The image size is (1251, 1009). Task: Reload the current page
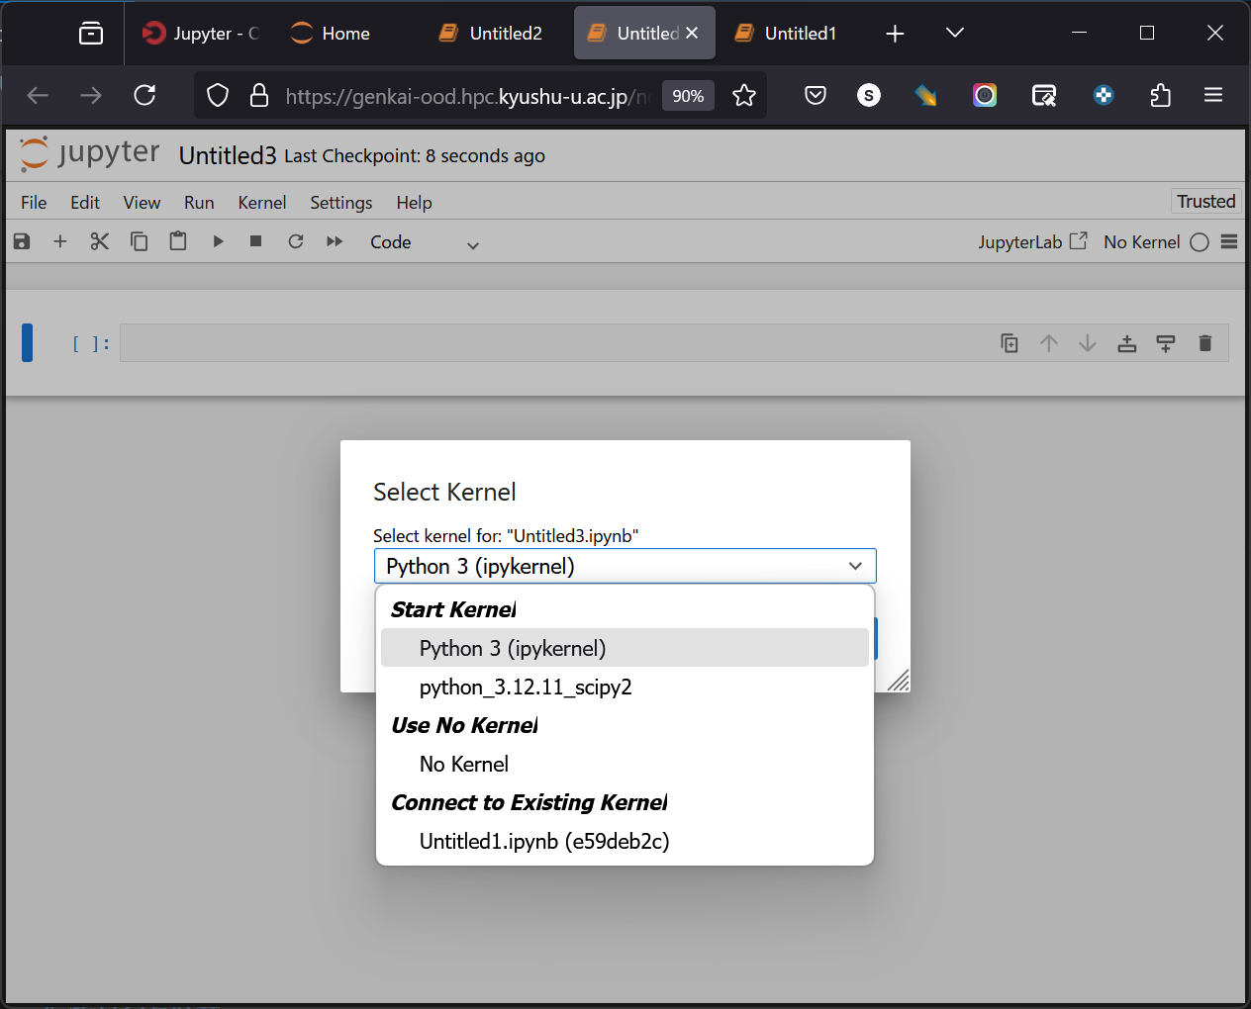[144, 95]
